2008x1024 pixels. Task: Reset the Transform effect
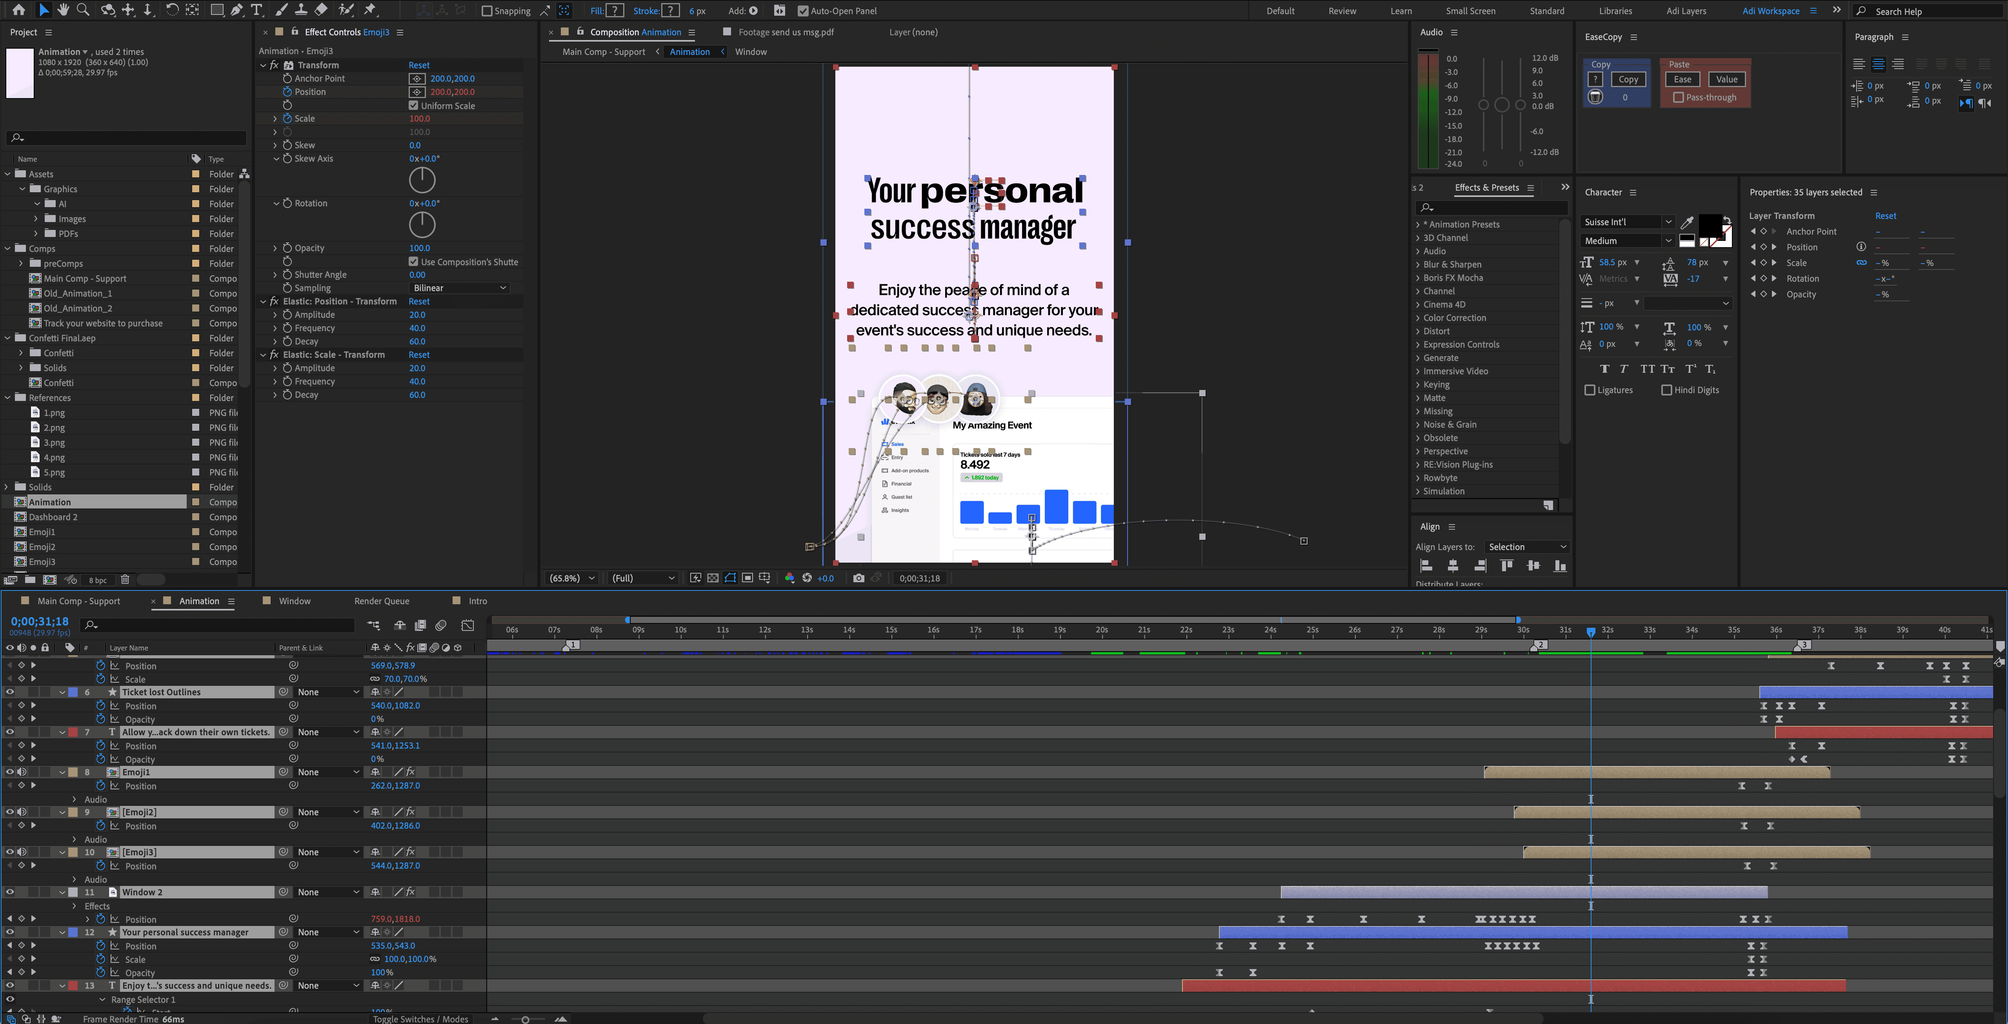pos(418,65)
